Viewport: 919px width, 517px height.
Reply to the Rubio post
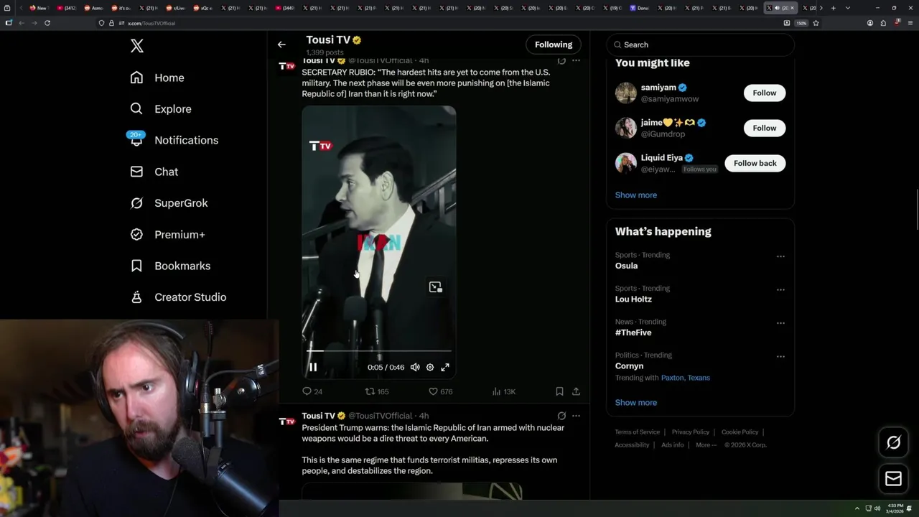click(x=312, y=391)
